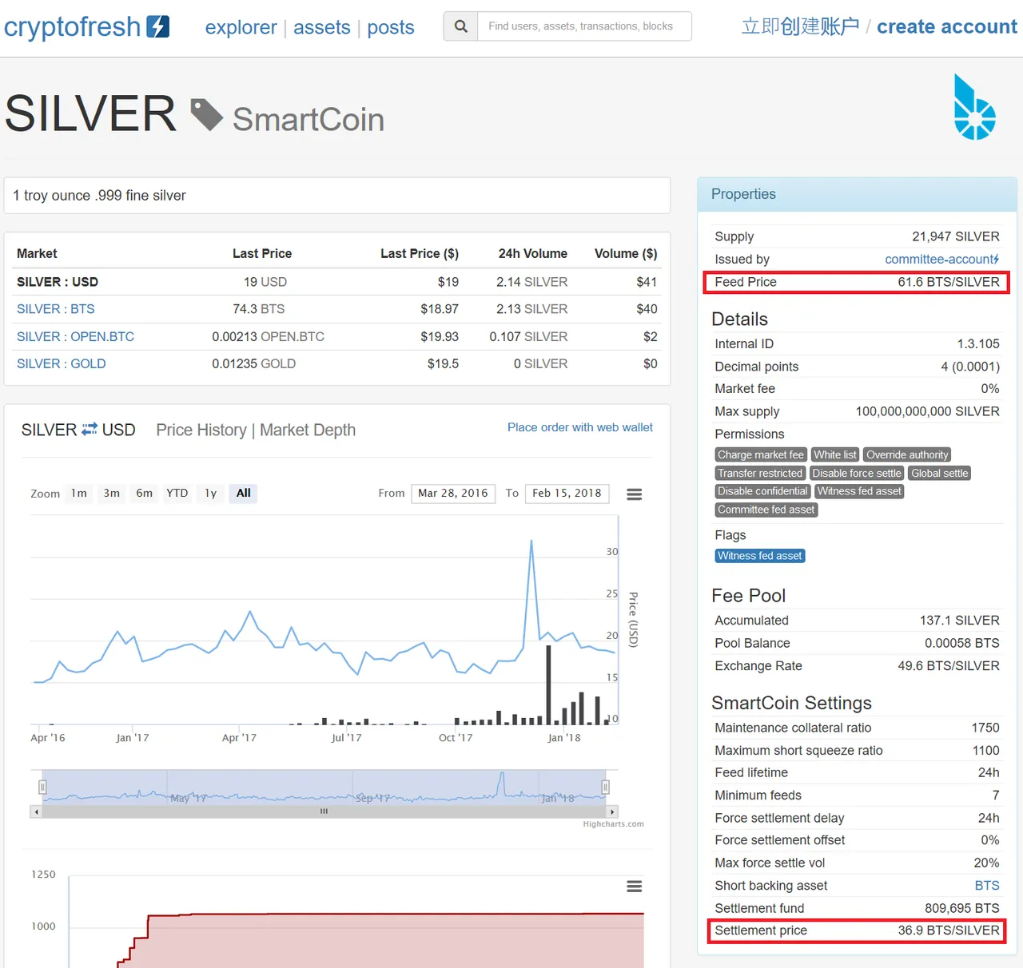Click the navigator scrollbar thumb
The image size is (1023, 968).
click(x=324, y=811)
